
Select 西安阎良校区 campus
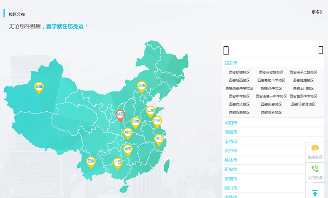[x=239, y=112]
